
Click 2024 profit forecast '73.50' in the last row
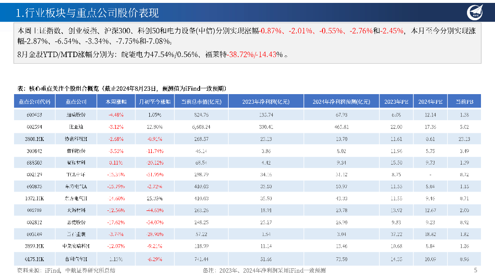[341, 259]
